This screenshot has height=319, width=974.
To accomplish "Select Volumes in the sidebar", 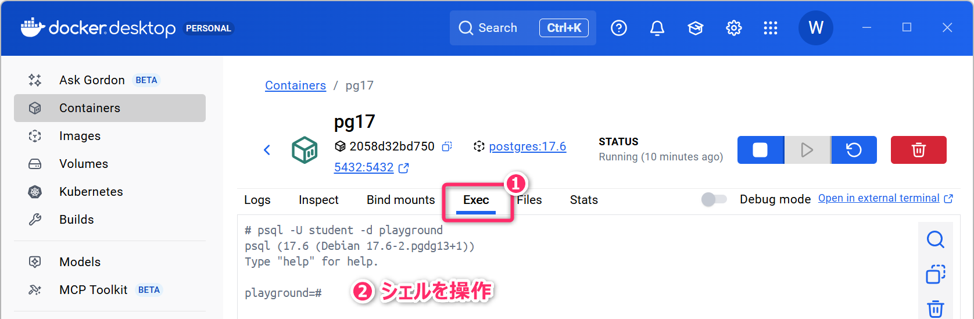I will pyautogui.click(x=84, y=164).
